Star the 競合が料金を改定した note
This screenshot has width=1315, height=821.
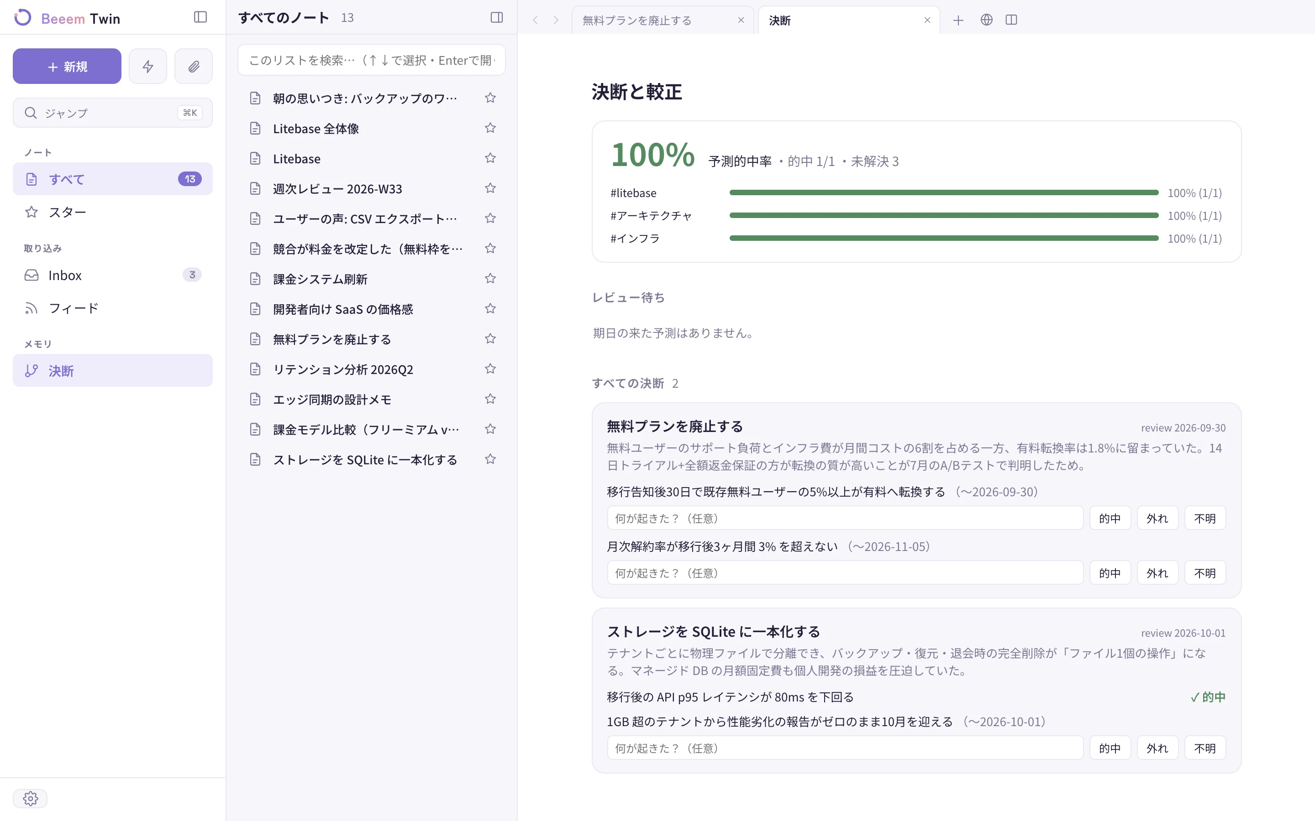(x=490, y=249)
